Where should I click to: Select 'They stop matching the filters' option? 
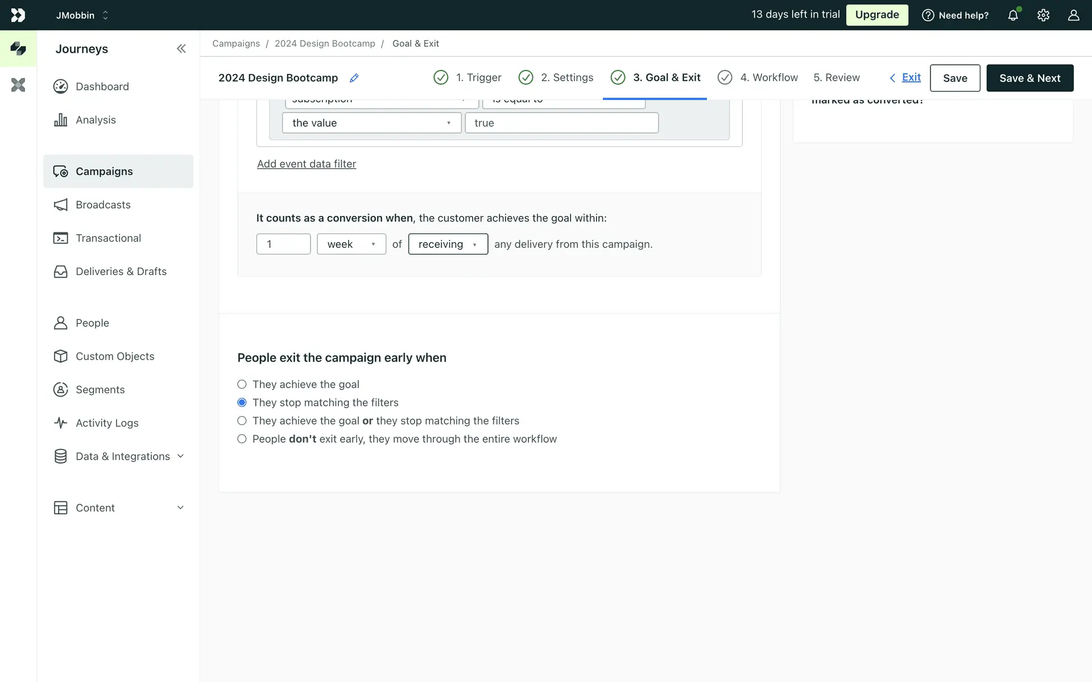pos(242,403)
